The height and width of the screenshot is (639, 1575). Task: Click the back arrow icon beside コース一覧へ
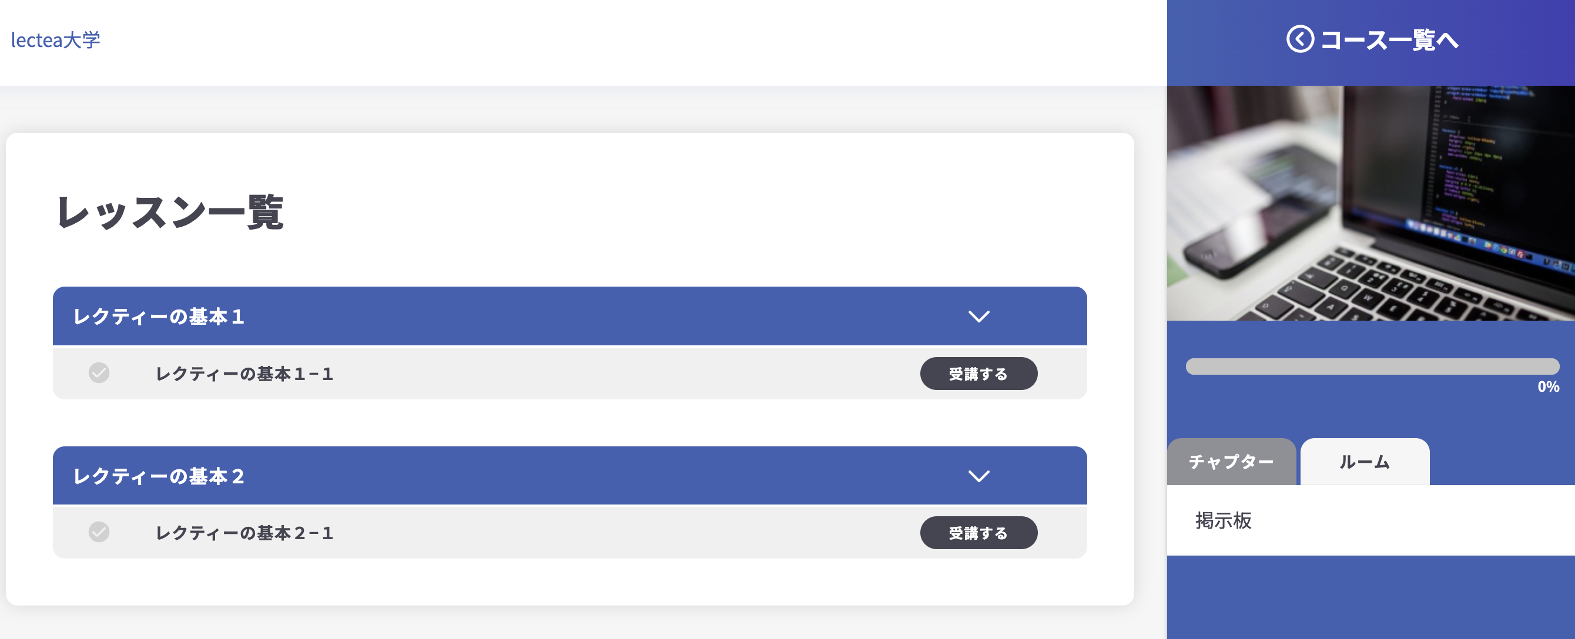point(1299,40)
